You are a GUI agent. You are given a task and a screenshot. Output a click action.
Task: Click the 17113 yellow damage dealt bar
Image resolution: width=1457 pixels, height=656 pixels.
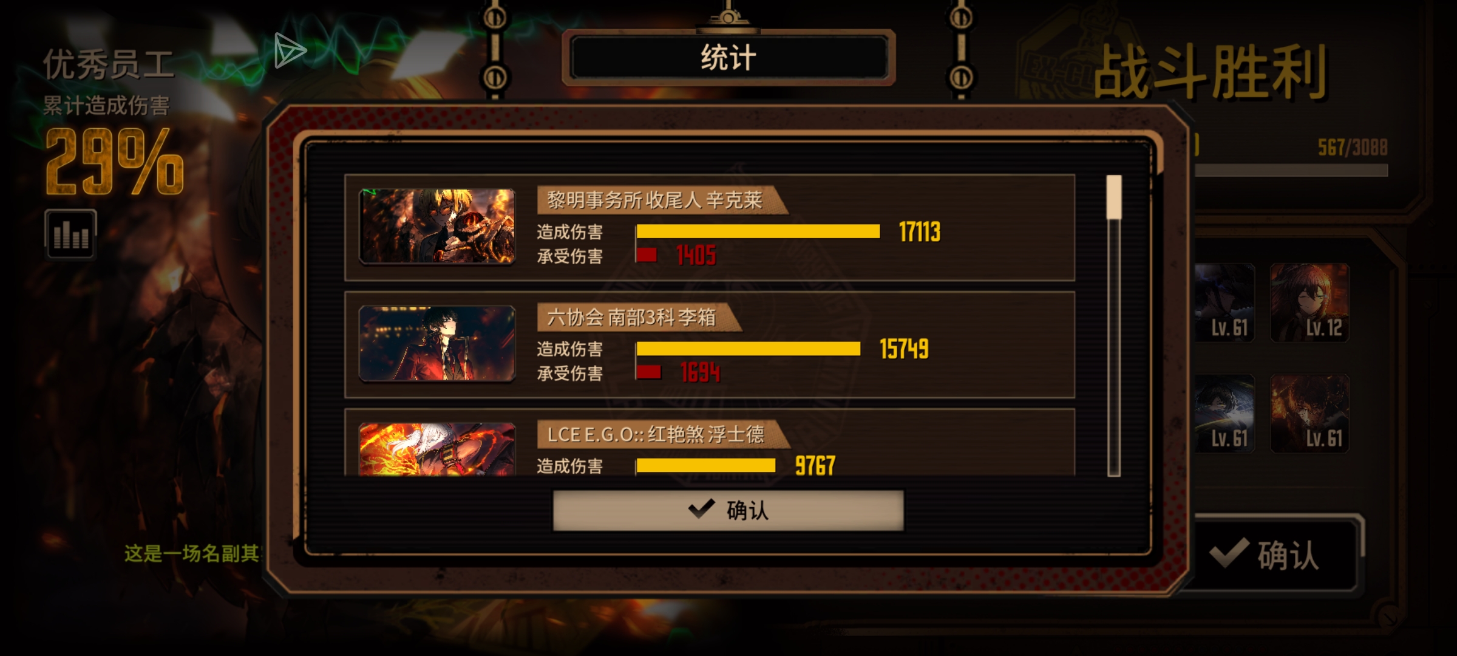(x=758, y=231)
